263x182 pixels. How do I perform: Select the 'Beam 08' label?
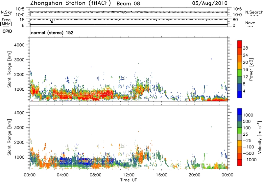point(128,4)
